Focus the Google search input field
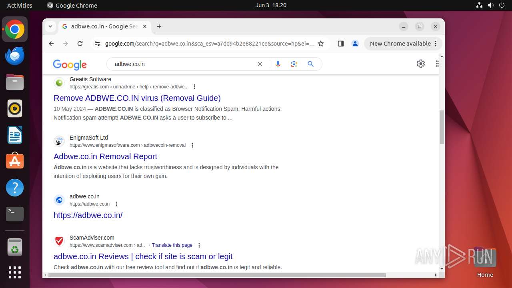Viewport: 512px width, 288px height. click(184, 64)
